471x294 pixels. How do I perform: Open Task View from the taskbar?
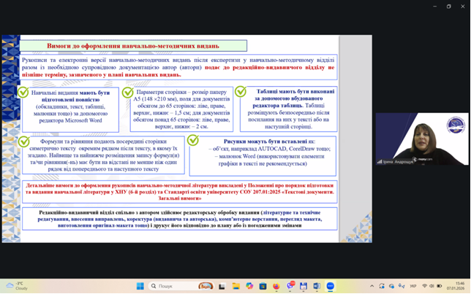[222, 286]
